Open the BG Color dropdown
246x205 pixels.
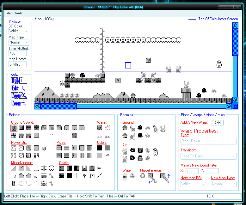pyautogui.click(x=19, y=31)
